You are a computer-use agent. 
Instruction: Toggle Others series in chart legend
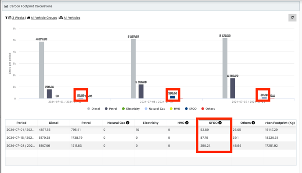pos(208,108)
